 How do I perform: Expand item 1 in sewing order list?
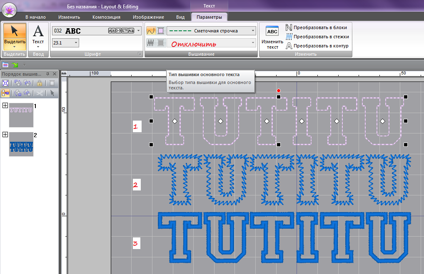pyautogui.click(x=5, y=106)
